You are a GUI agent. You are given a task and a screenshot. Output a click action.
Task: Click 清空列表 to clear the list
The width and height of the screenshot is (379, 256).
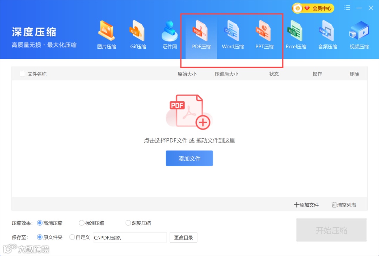344,205
